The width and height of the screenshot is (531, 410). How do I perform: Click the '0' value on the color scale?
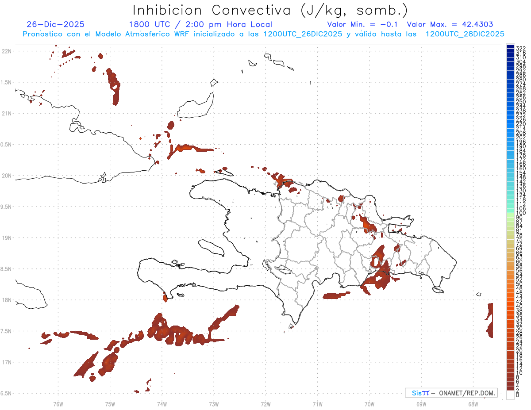coord(518,395)
